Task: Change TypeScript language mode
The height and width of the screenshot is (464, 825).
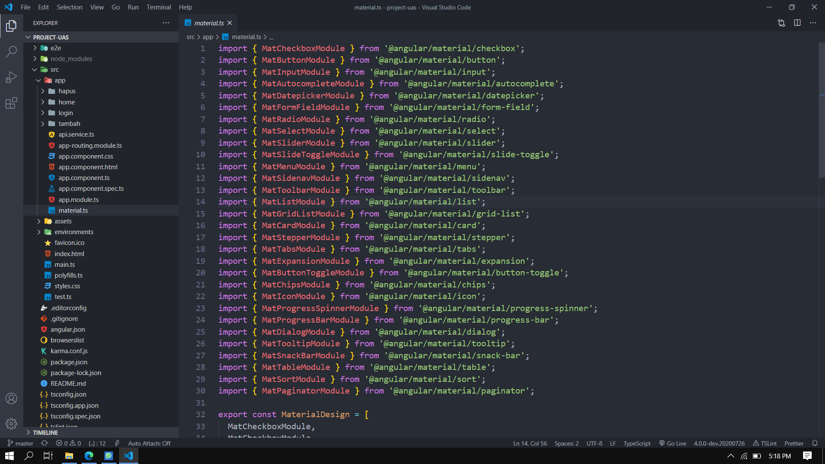Action: coord(637,443)
